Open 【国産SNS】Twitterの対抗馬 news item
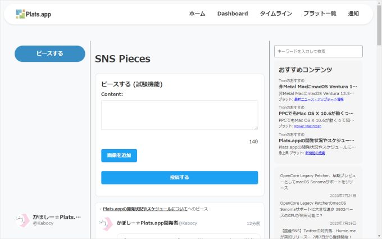The image size is (382, 239). (x=318, y=233)
